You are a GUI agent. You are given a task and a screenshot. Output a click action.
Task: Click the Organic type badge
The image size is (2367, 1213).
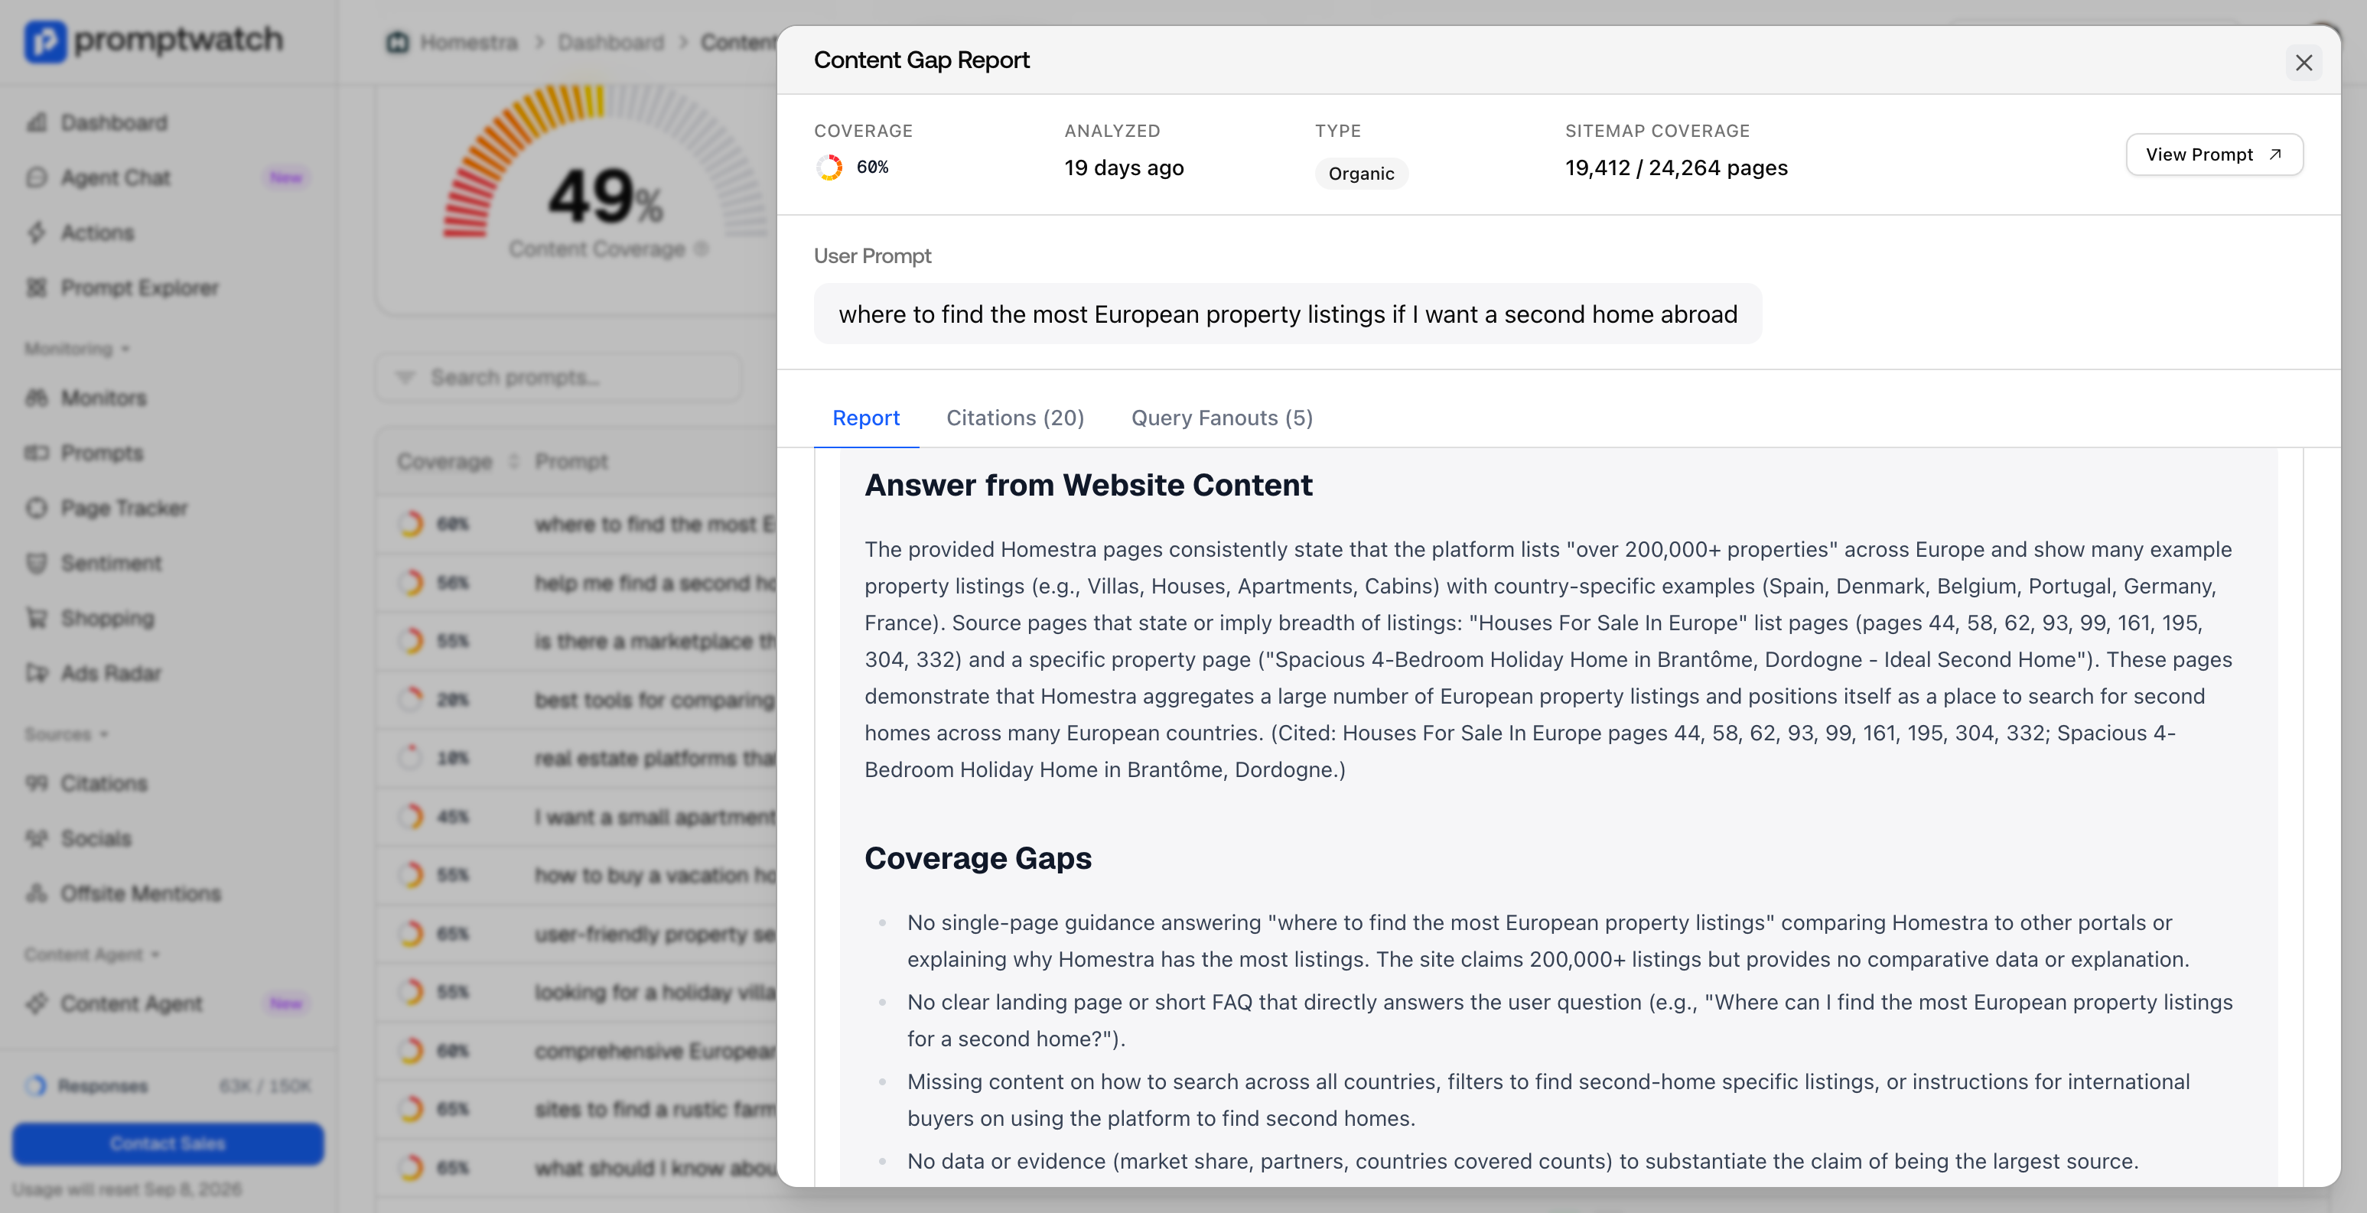tap(1361, 174)
